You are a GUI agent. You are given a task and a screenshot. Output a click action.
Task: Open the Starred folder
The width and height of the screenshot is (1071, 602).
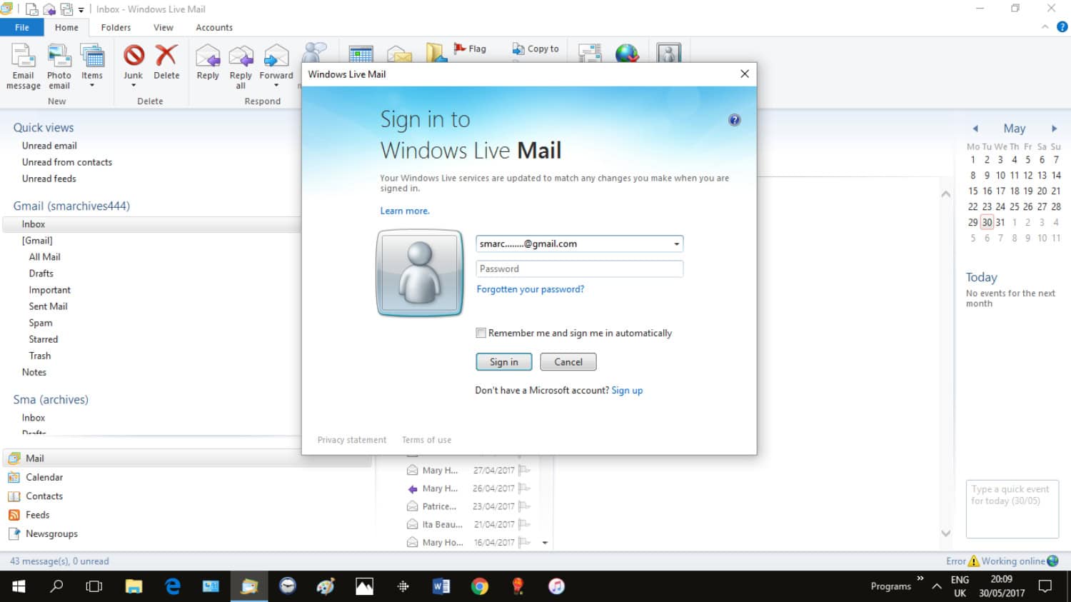click(44, 339)
